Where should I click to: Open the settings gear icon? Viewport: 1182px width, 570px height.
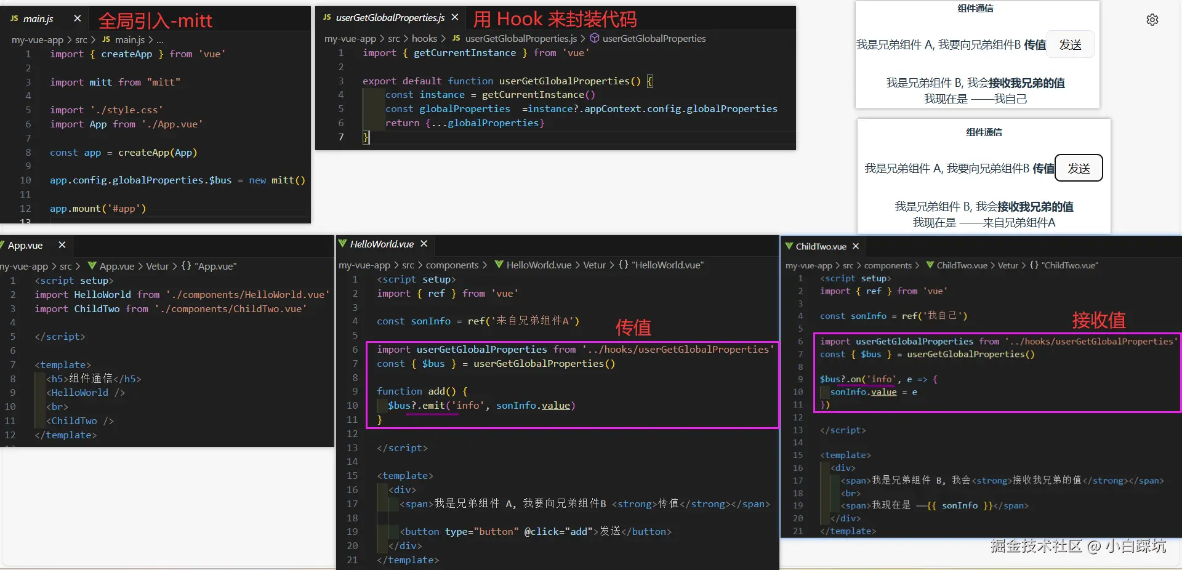(x=1152, y=20)
